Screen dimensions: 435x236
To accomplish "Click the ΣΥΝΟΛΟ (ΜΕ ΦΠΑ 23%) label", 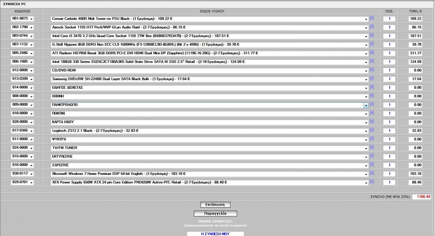I will point(390,197).
